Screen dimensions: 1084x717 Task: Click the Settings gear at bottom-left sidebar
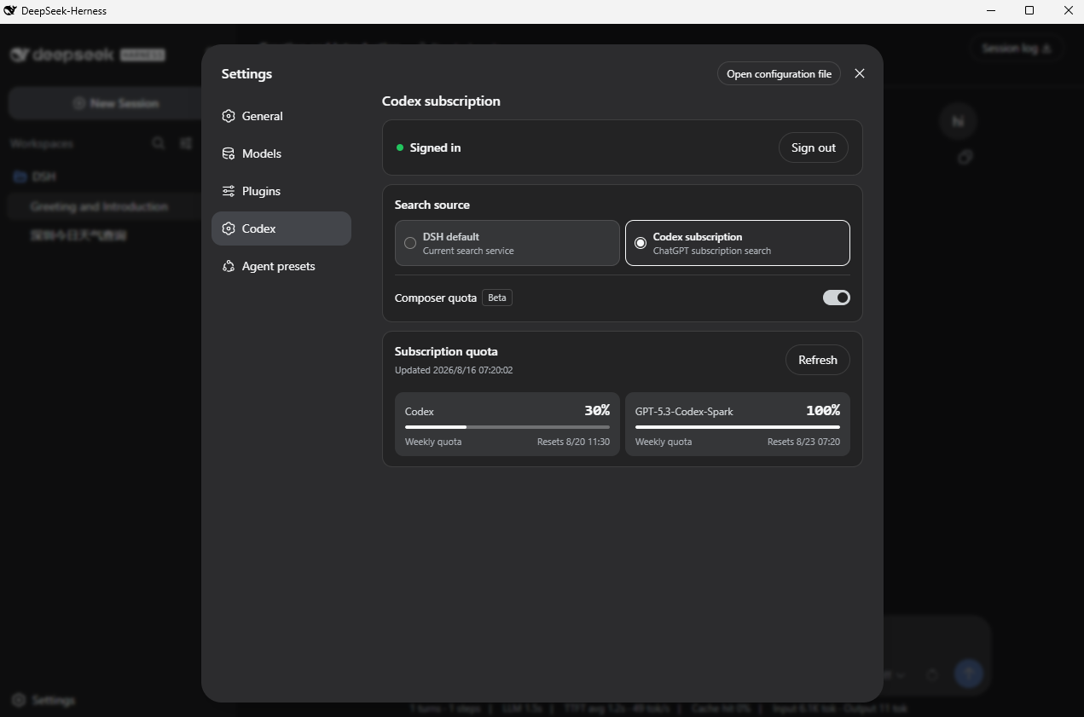[20, 700]
